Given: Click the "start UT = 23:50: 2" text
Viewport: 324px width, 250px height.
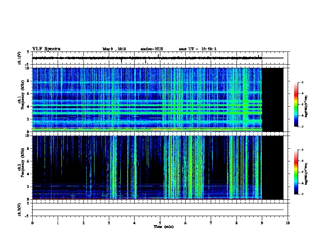Looking at the screenshot, I should click(x=198, y=49).
